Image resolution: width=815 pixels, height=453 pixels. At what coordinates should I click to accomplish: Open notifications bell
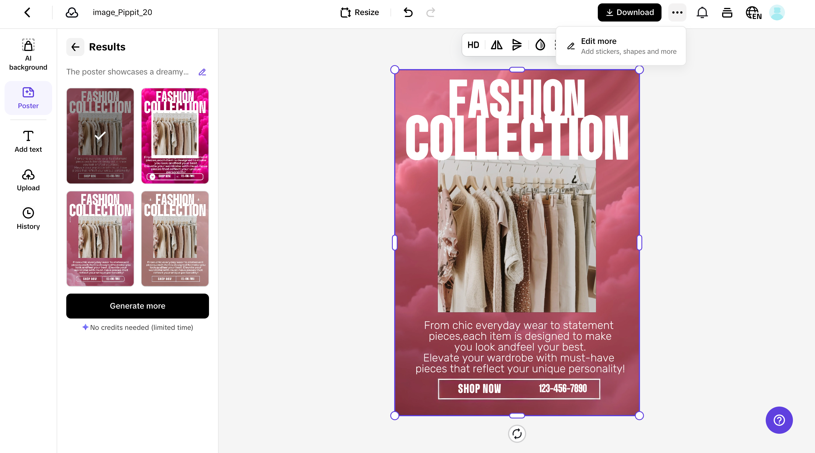point(702,13)
